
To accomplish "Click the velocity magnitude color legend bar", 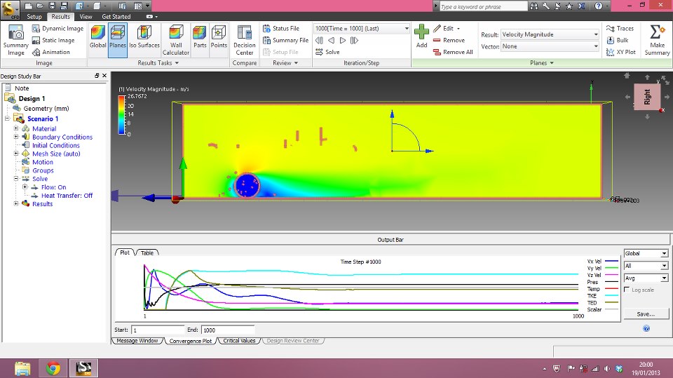I will pos(121,115).
